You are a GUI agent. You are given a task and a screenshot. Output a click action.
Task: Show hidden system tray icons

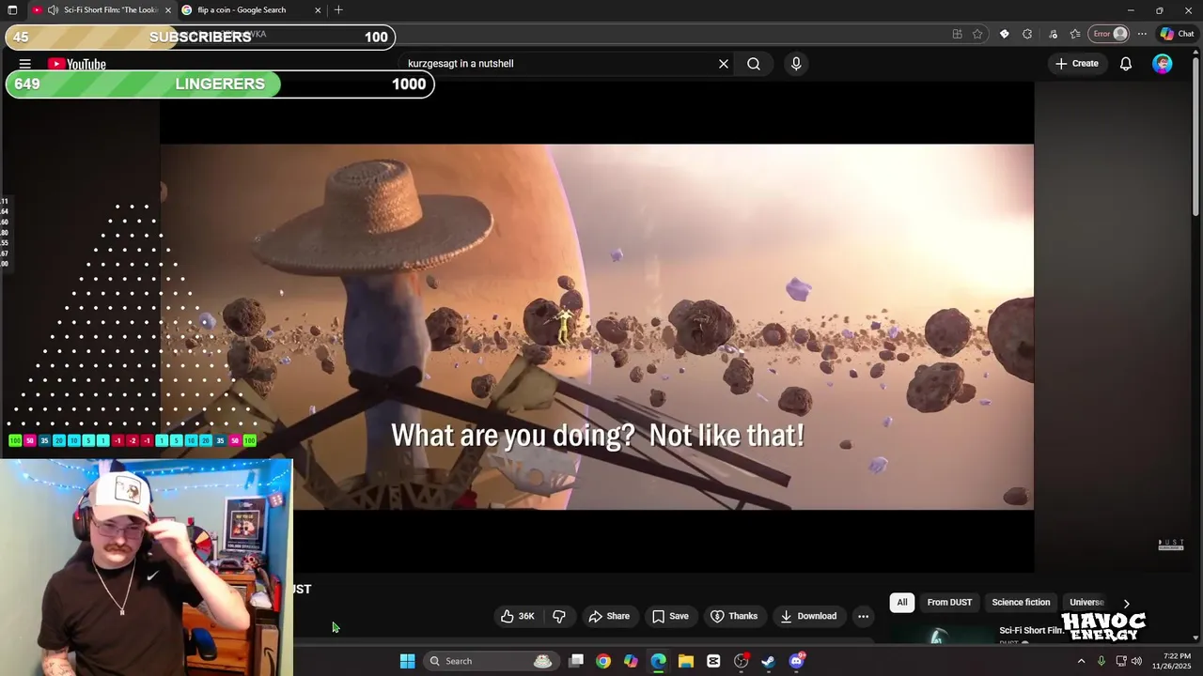(x=1081, y=661)
